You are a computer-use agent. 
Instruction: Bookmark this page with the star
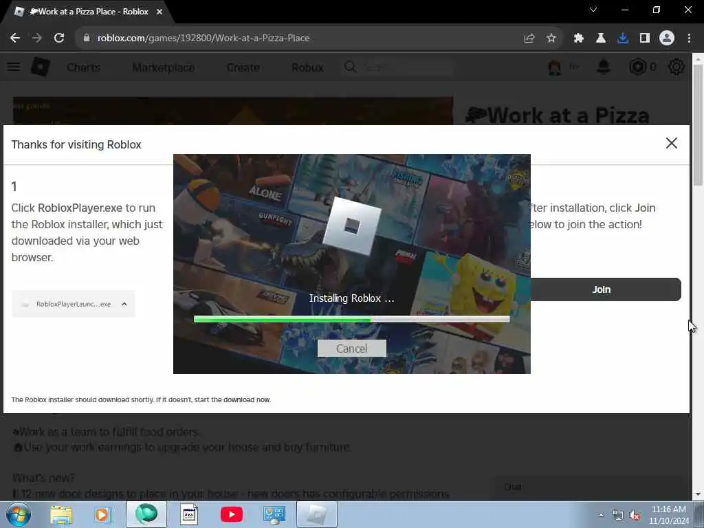[x=551, y=38]
